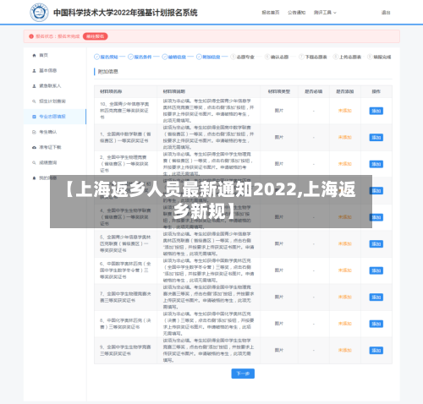This screenshot has height=404, width=423.
Task: Click the blue icon beside 专业志愿填报
Action: click(34, 117)
